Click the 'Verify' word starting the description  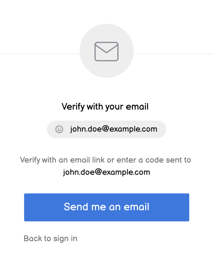[30, 160]
